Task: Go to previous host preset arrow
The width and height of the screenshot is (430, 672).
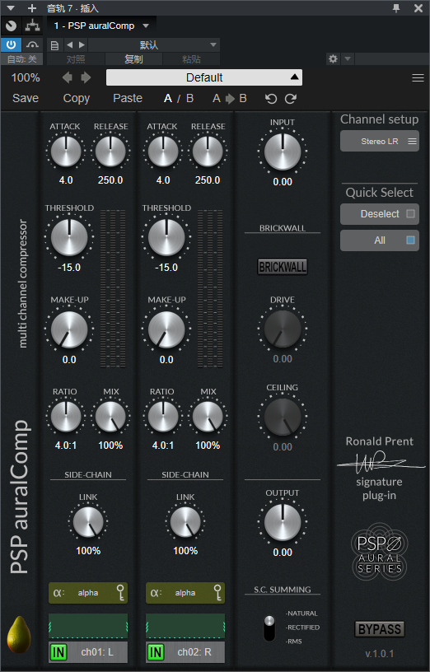Action: (69, 44)
